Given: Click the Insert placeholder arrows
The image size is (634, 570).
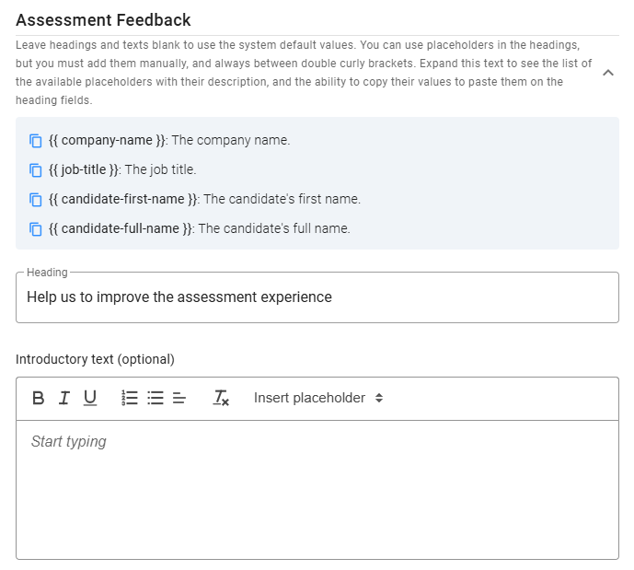Looking at the screenshot, I should coord(379,398).
